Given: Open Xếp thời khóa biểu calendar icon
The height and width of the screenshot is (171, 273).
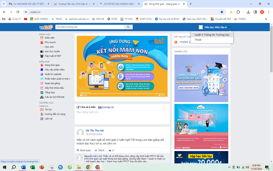Looking at the screenshot, I should (x=42, y=88).
